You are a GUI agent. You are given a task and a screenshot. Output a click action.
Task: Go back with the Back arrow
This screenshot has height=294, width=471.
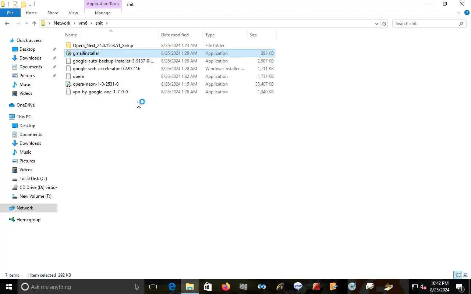click(x=7, y=23)
